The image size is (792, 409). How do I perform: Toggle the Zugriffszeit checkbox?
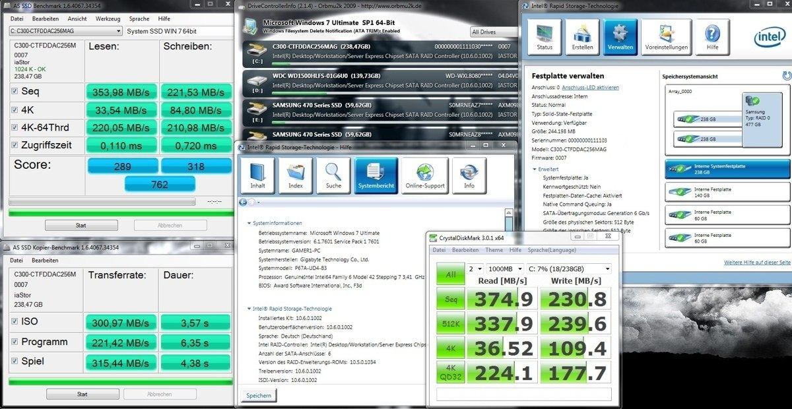click(x=15, y=144)
